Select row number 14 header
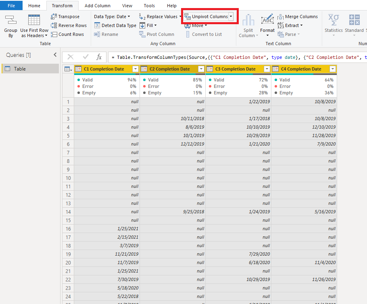 coord(68,212)
